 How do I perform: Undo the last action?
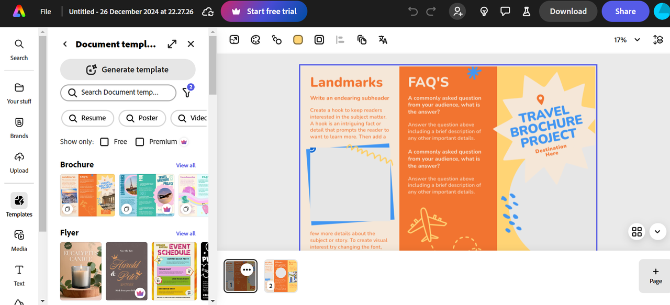[x=413, y=11]
